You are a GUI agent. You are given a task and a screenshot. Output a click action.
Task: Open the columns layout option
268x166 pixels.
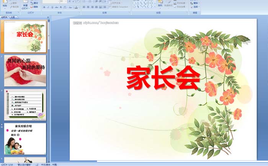click(105, 7)
